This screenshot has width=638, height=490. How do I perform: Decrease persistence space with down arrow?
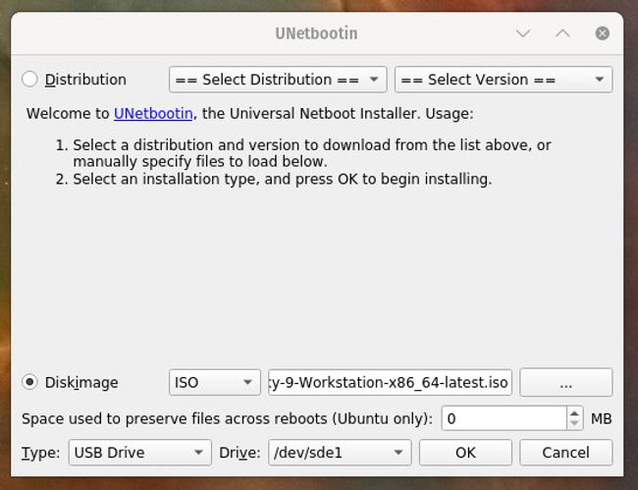pos(574,423)
